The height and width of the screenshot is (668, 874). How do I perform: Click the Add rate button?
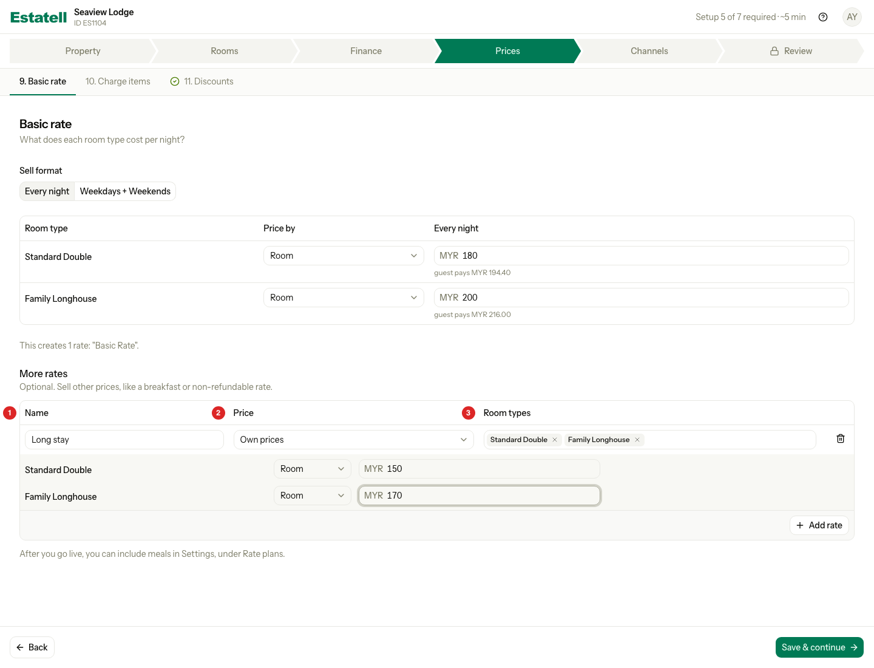coord(819,525)
